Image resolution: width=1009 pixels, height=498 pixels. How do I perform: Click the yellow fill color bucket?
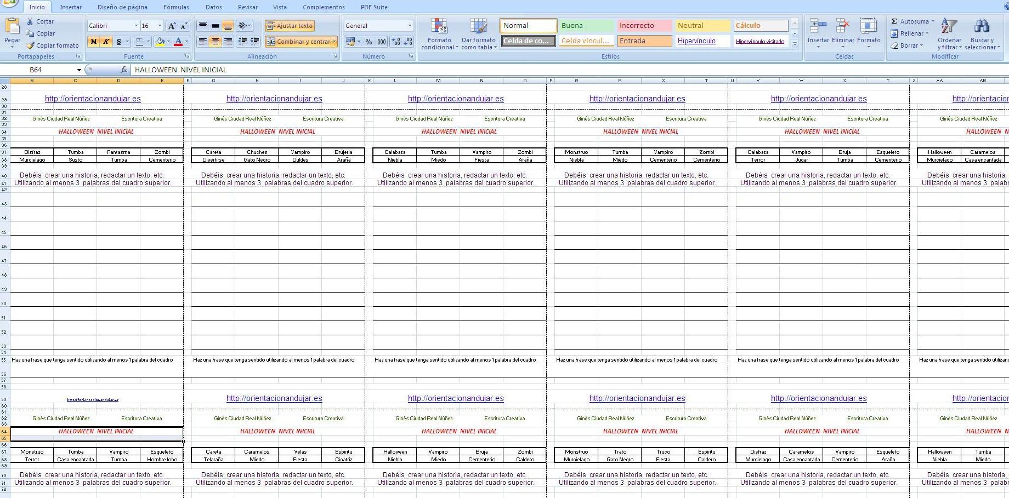point(160,42)
